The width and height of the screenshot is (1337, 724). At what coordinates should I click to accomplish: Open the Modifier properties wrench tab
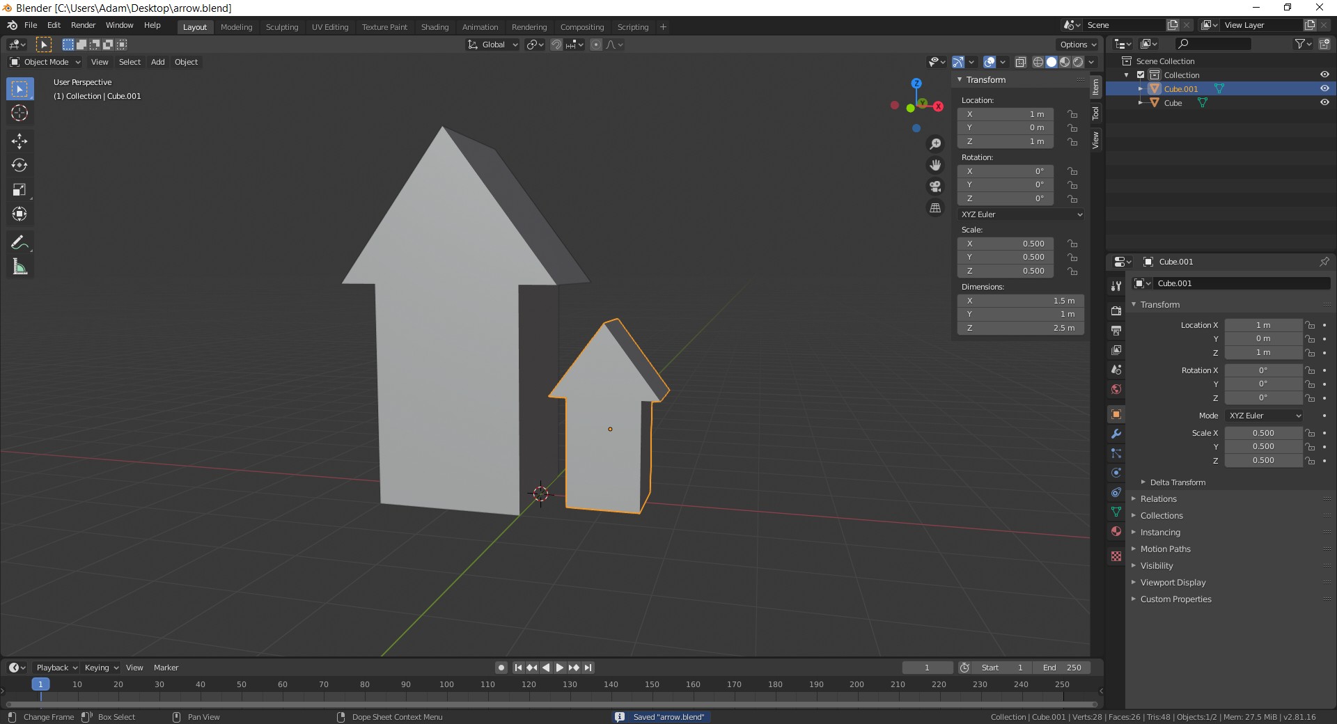[1116, 434]
